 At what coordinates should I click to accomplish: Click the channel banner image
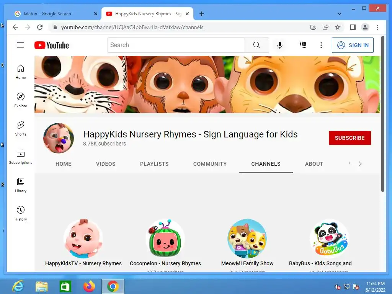pos(207,84)
